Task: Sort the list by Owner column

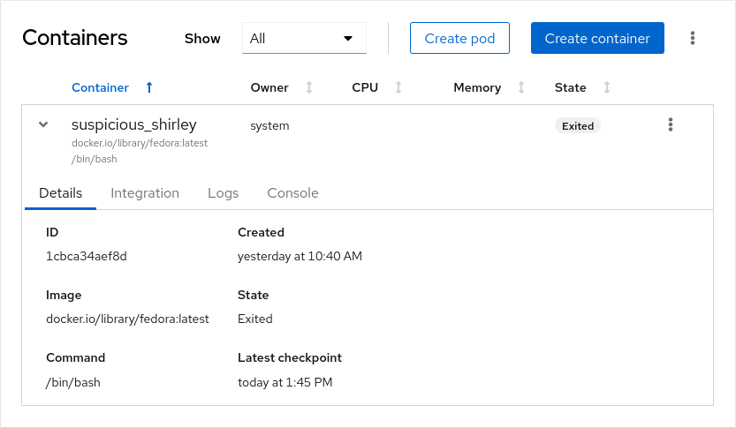Action: (x=281, y=87)
